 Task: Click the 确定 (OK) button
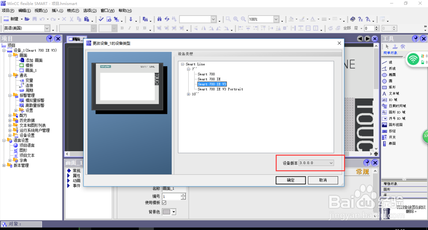[x=291, y=180]
